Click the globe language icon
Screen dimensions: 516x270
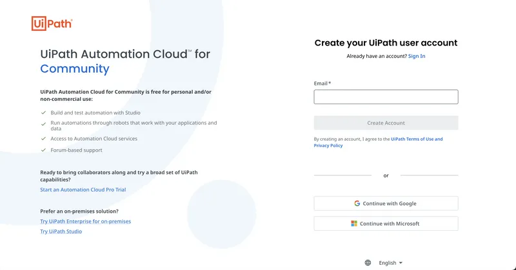(x=368, y=263)
